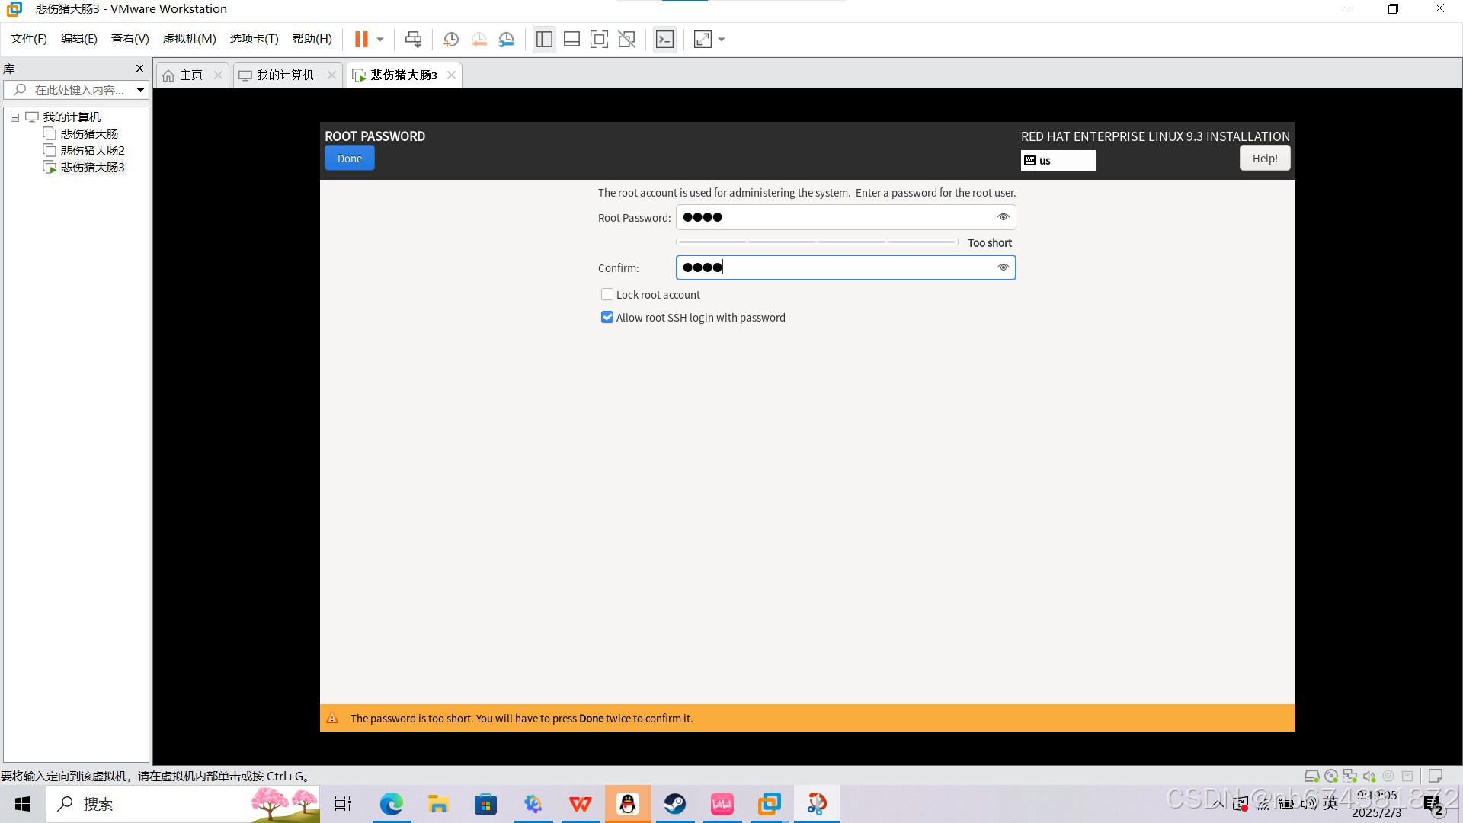Click the network adapter status icon
The image size is (1463, 823).
click(x=1350, y=776)
